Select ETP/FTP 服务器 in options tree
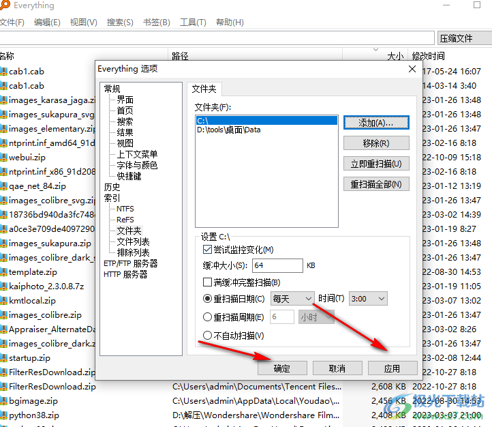 pos(131,263)
